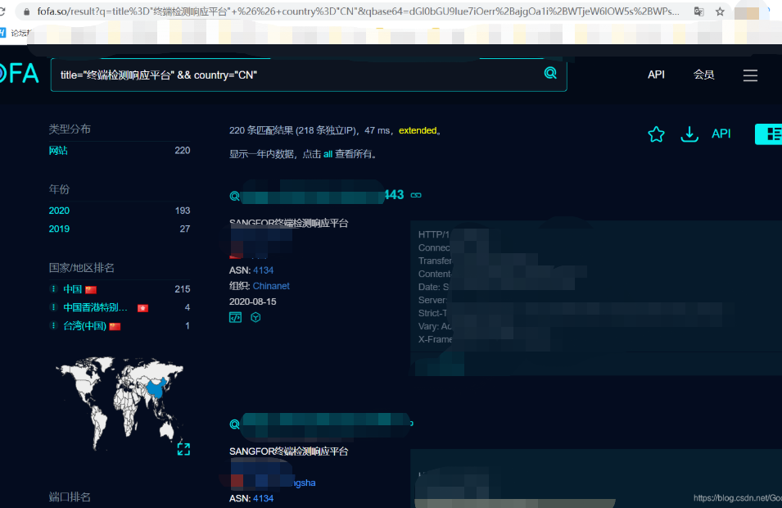This screenshot has height=508, width=782.
Task: Open the cube product icon under 2020-08-15
Action: pyautogui.click(x=255, y=317)
